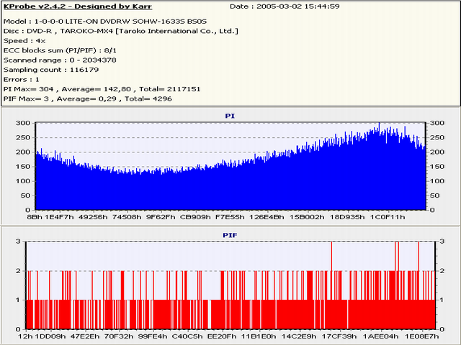
Task: Click the PIF axis label 70F32h
Action: (x=119, y=336)
